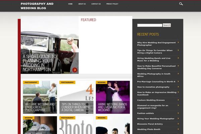Image resolution: width=201 pixels, height=134 pixels.
Task: Open Diamond vs morganite for engagement ring link
Action: [x=152, y=107]
